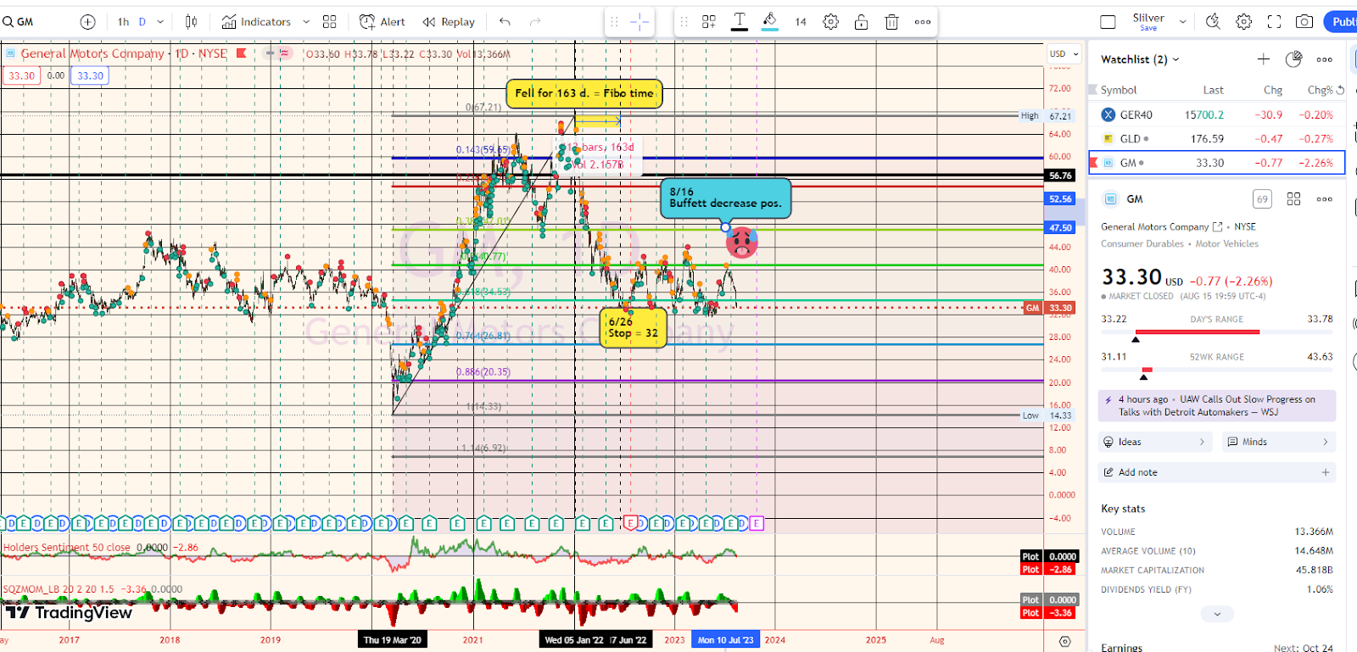Open symbol search for GM
Viewport: 1357px width, 652px height.
pos(19,22)
